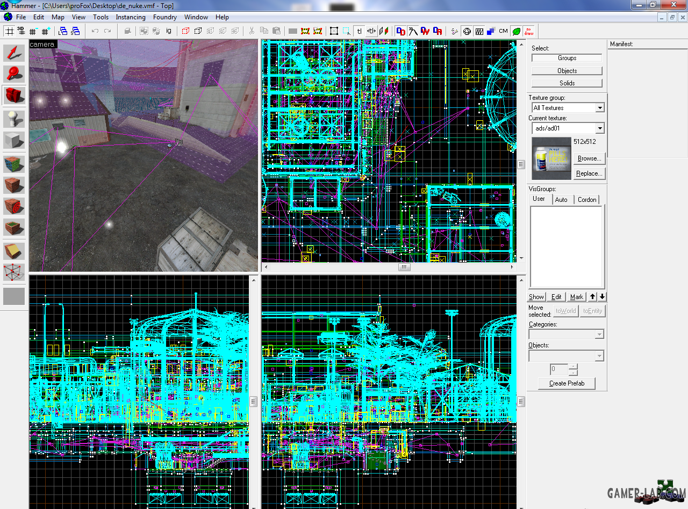Open the File menu

coord(21,17)
